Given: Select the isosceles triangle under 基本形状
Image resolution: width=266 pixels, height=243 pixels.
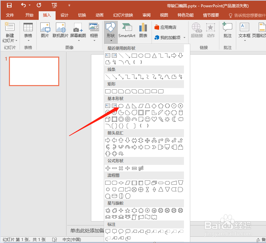Looking at the screenshot, I should (x=128, y=106).
